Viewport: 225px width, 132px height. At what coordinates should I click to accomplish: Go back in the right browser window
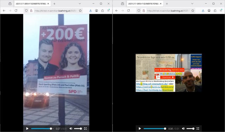click(x=116, y=11)
